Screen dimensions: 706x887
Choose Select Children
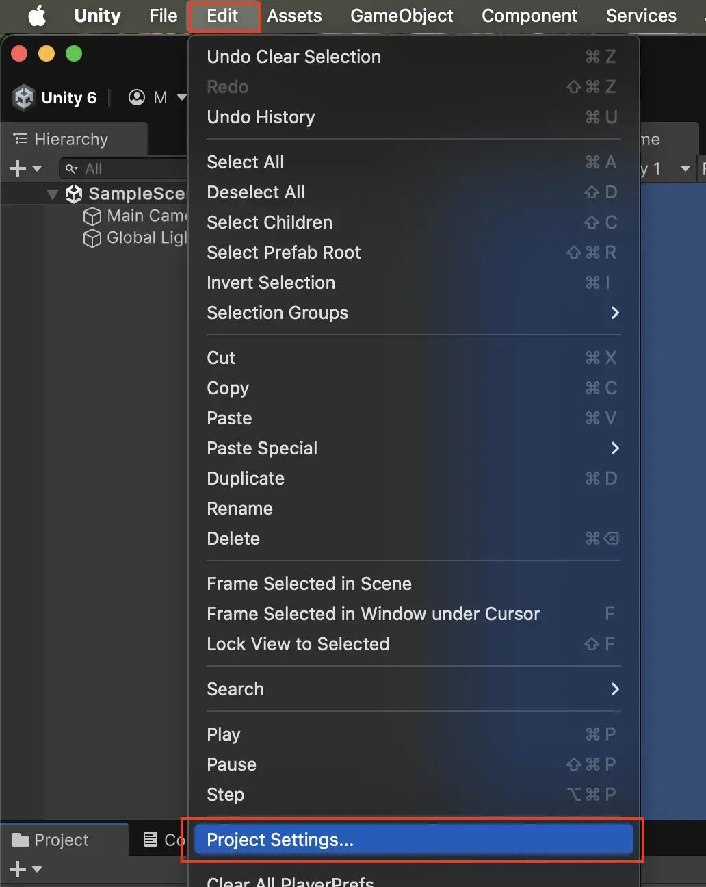413,222
